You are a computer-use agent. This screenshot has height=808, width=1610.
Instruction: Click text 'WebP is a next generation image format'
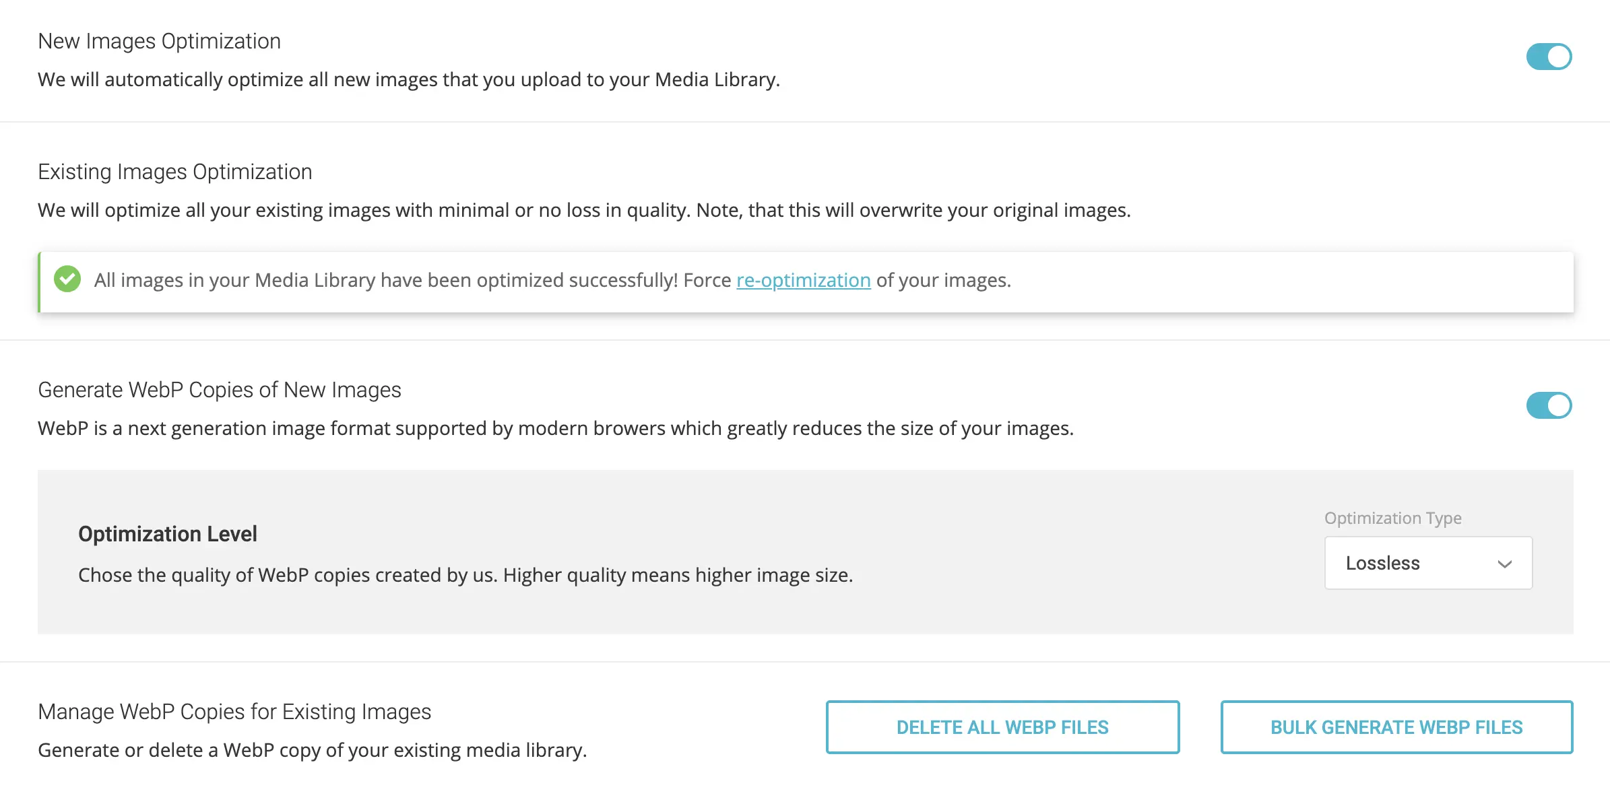pyautogui.click(x=214, y=428)
